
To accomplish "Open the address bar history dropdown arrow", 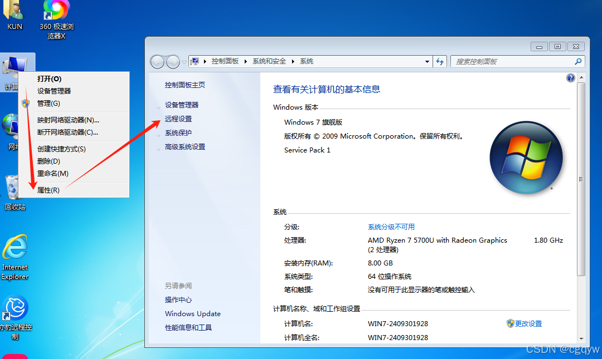I will click(x=427, y=61).
